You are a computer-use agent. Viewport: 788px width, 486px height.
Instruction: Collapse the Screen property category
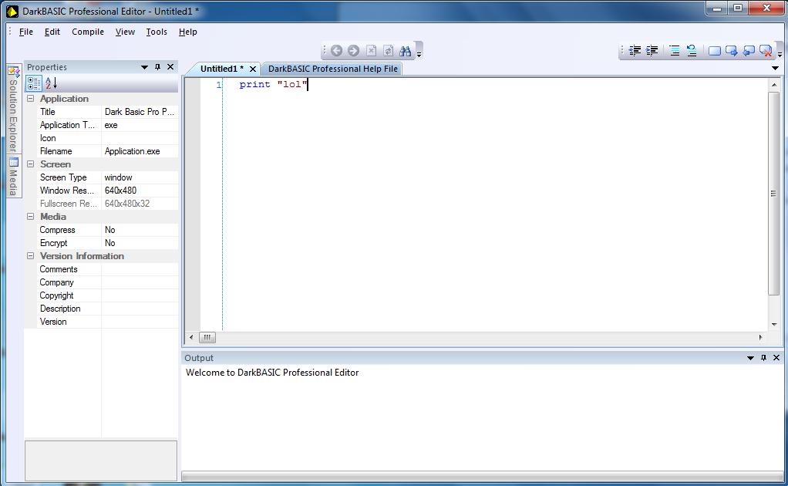(x=31, y=164)
